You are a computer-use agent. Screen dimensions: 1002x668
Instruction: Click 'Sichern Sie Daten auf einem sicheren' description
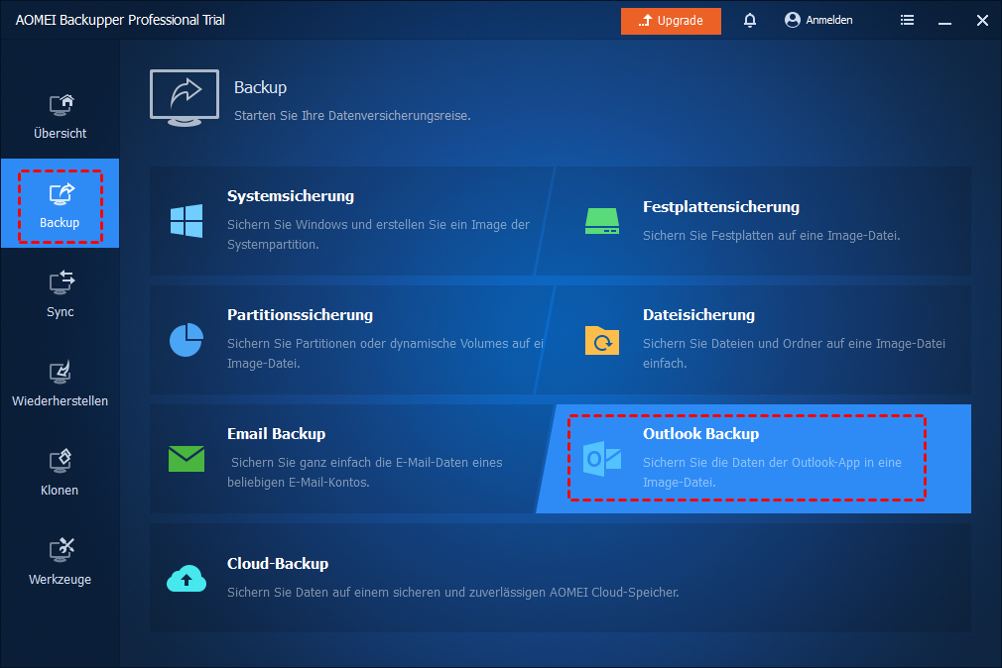453,592
